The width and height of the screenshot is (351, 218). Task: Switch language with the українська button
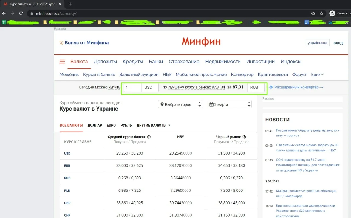[317, 43]
